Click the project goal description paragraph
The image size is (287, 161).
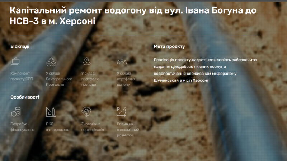[x=205, y=70]
